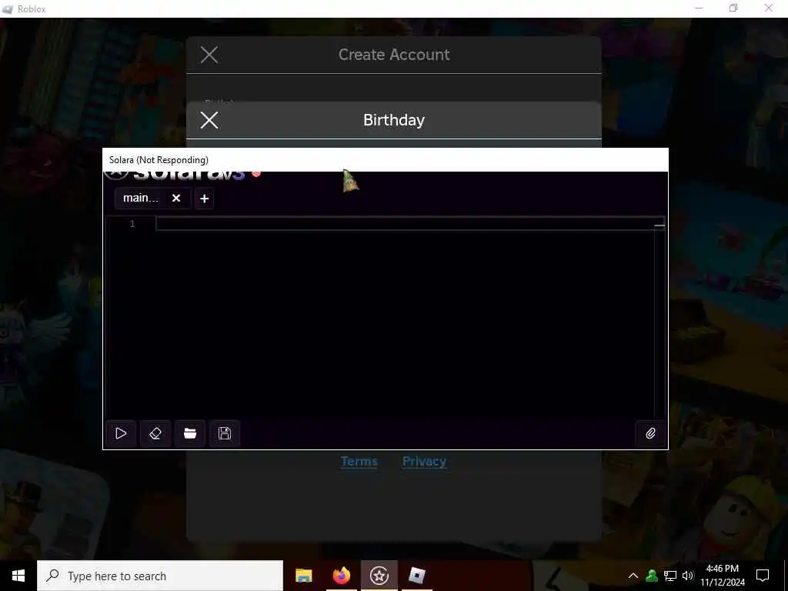Switch to Roblox icon in taskbar
Viewport: 788px width, 591px height.
(x=416, y=576)
